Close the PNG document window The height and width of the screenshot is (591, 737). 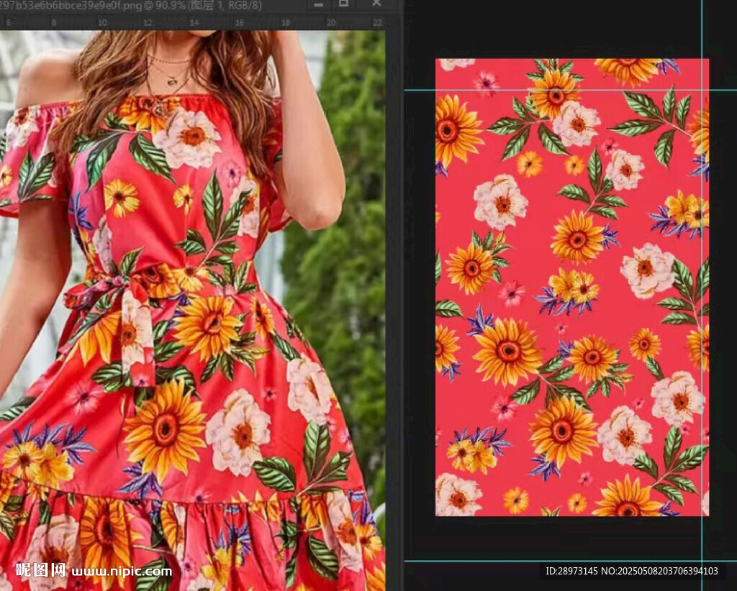(x=376, y=4)
